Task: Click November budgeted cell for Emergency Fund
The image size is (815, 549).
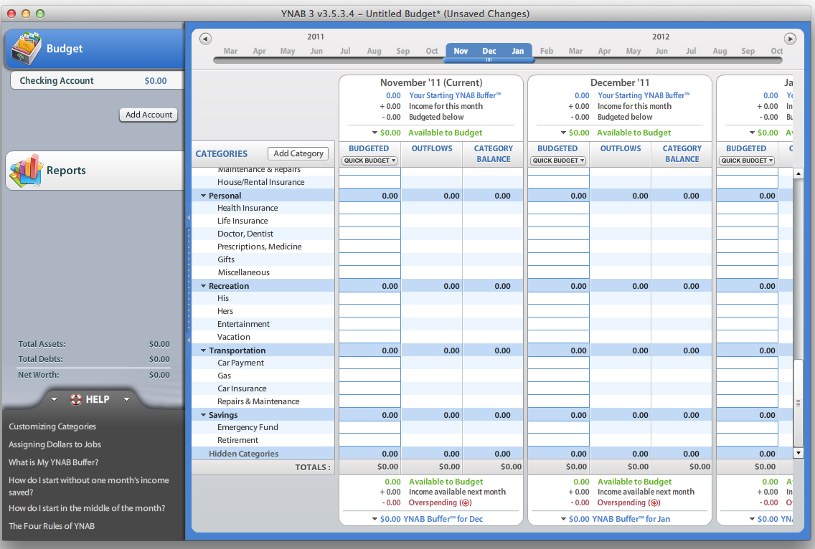Action: tap(369, 427)
